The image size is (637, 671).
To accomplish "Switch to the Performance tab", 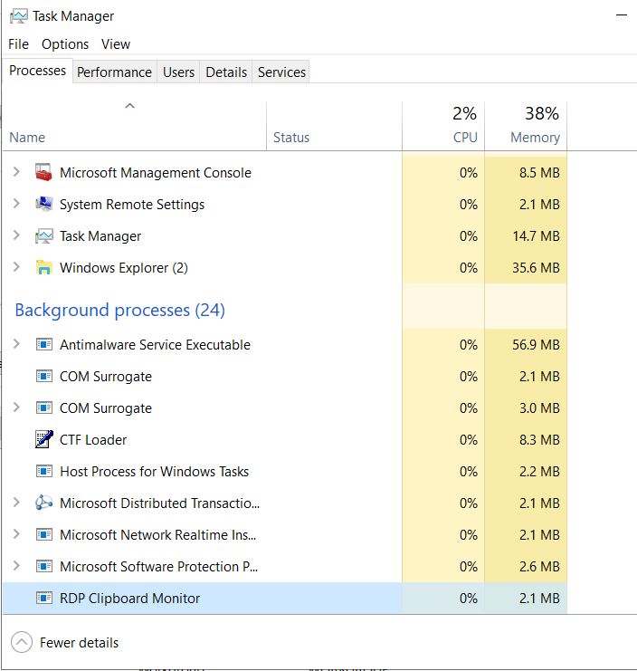I will click(x=114, y=72).
